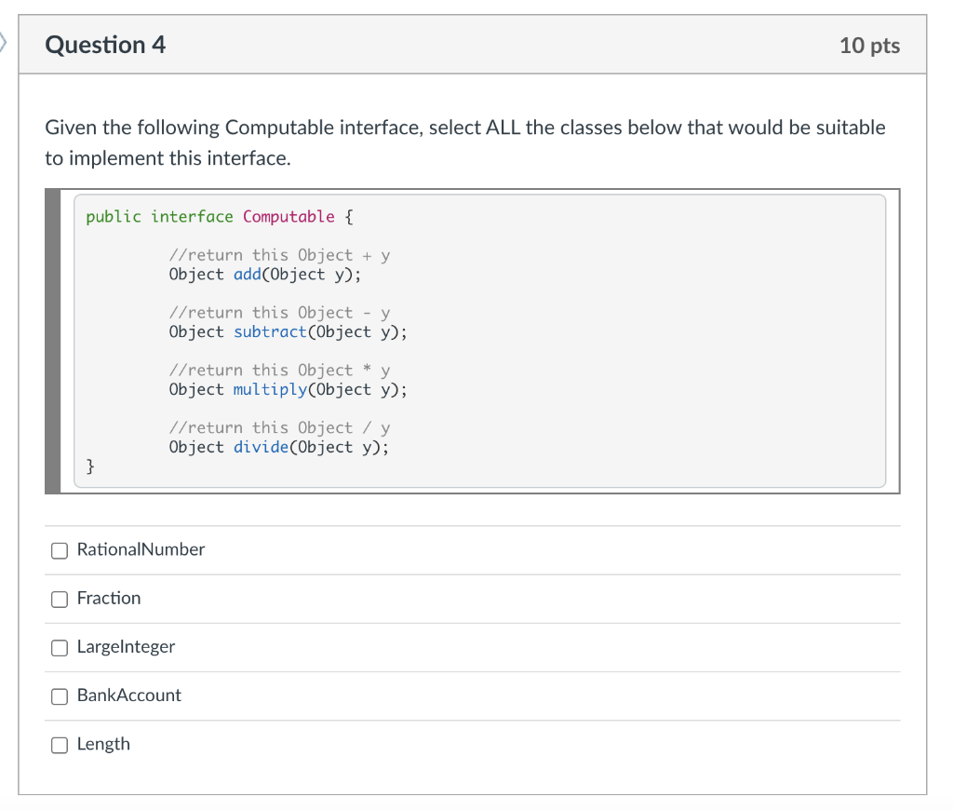The image size is (953, 810).
Task: Click the BankAccount option label
Action: [x=129, y=695]
